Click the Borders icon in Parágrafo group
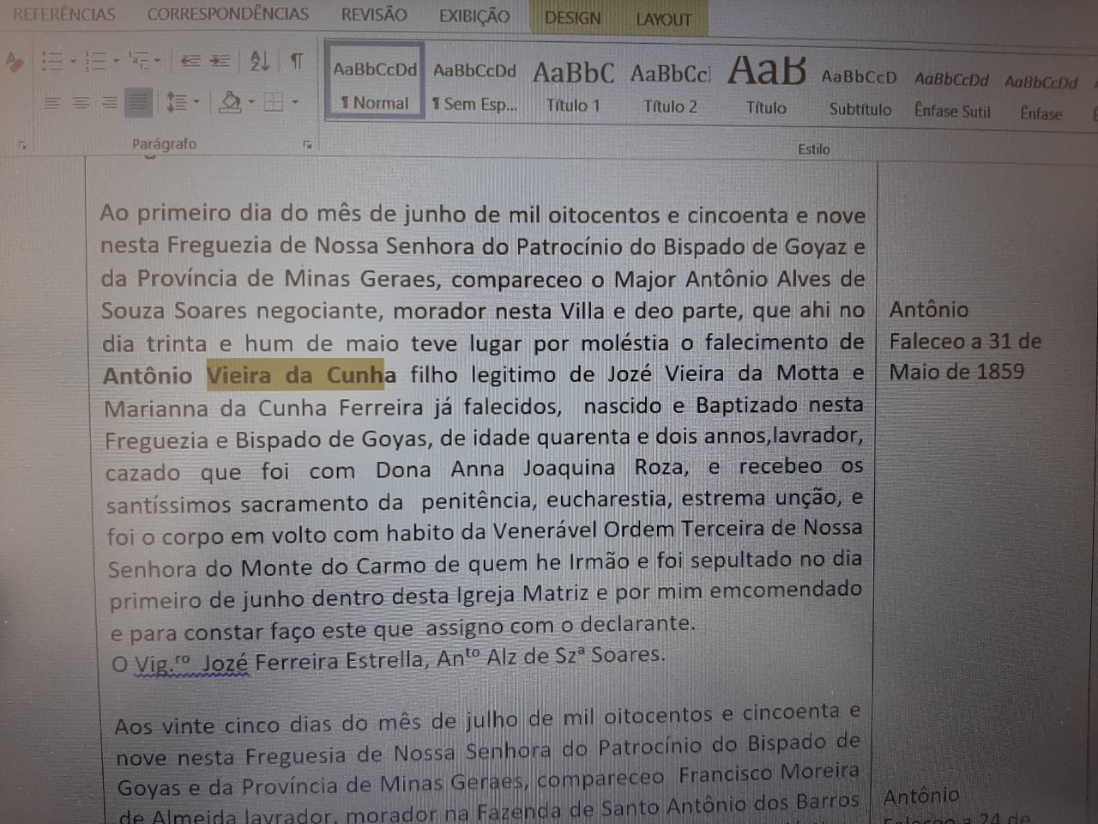1098x824 pixels. 274,103
